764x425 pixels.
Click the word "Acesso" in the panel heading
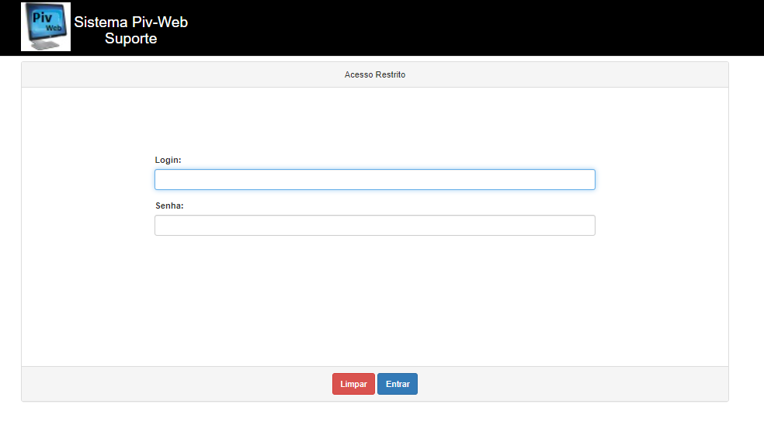coord(358,74)
